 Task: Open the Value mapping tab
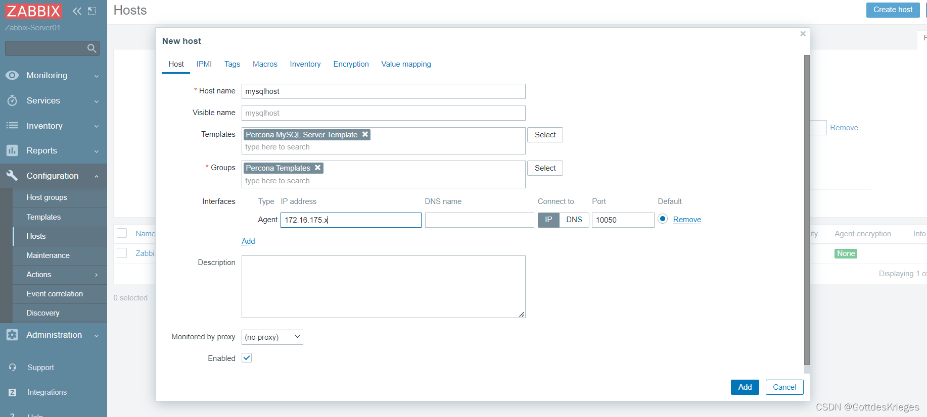406,64
